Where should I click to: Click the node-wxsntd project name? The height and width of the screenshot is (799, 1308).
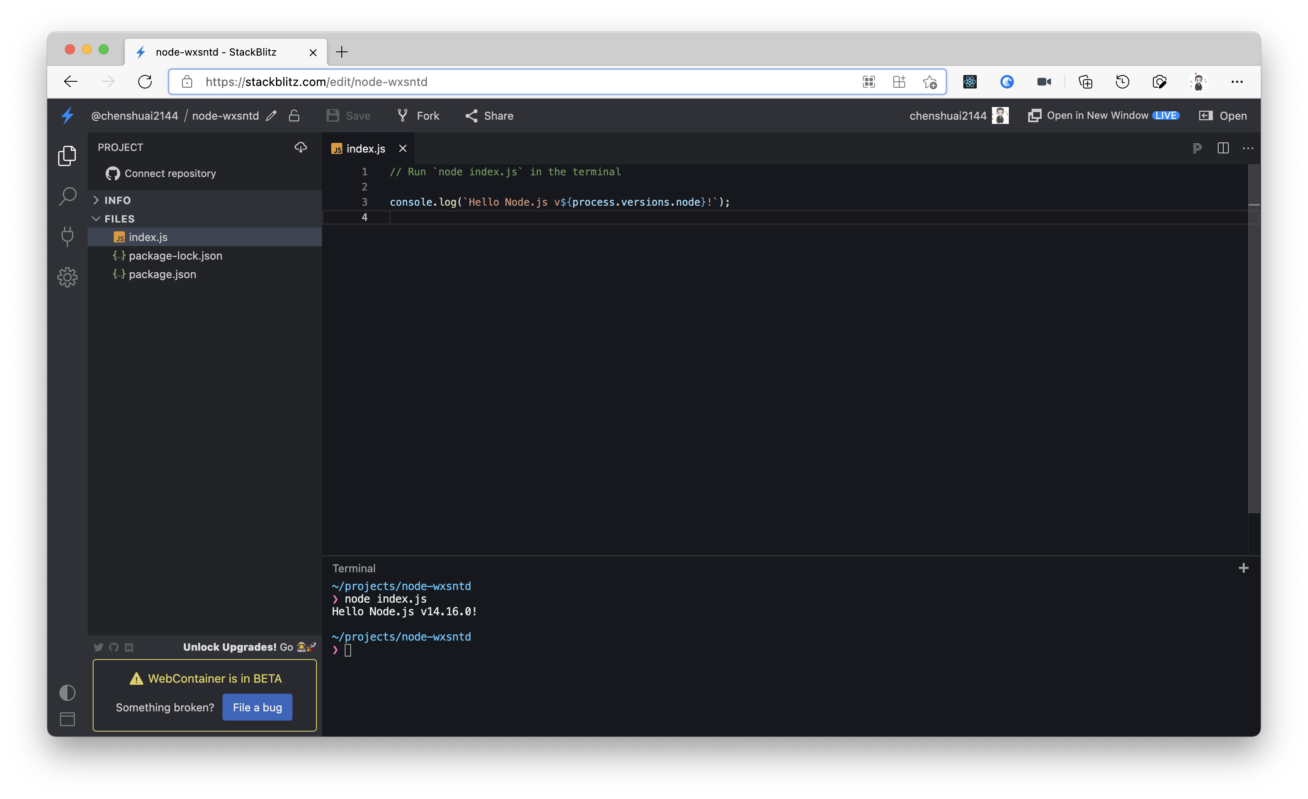[x=225, y=115]
